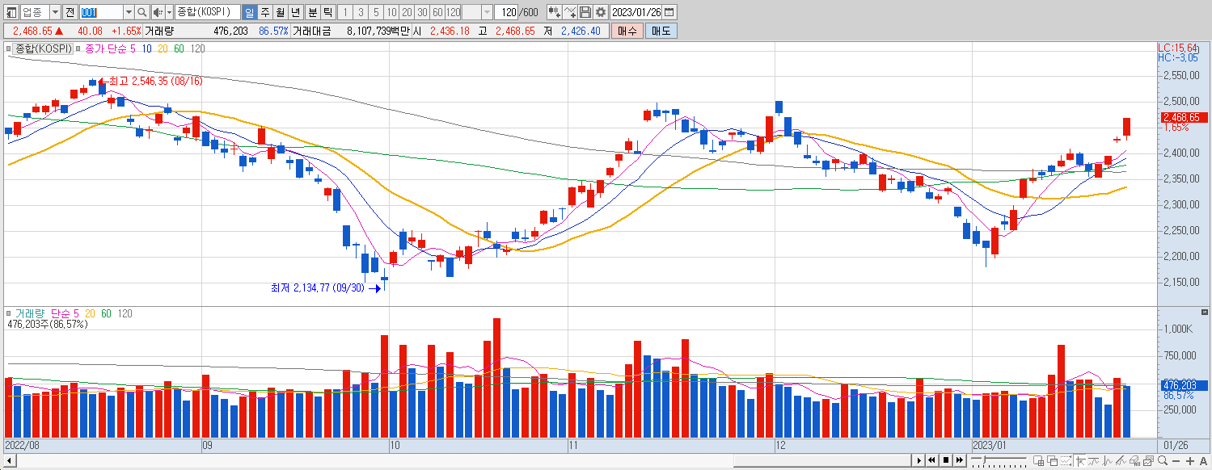
Task: Choose the 20 interval button
Action: 407,12
